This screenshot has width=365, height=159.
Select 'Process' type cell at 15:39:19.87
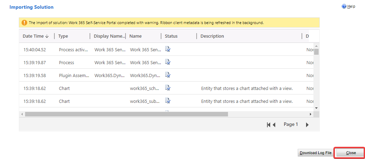point(66,63)
